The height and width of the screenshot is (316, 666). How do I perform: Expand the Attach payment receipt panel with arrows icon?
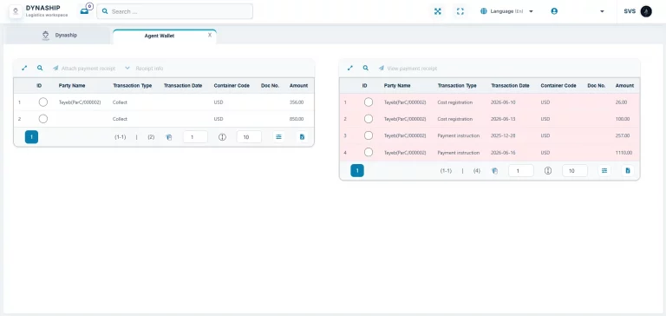coord(24,68)
